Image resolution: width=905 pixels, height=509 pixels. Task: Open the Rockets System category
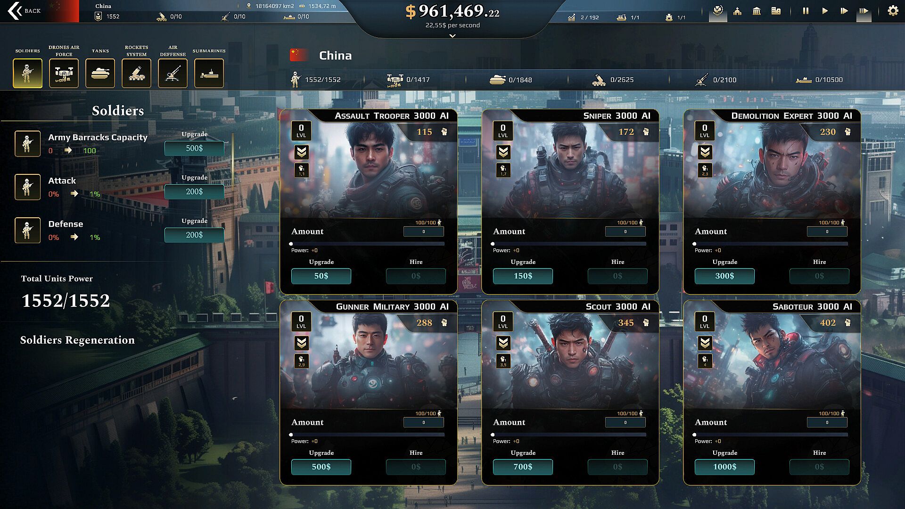[136, 73]
